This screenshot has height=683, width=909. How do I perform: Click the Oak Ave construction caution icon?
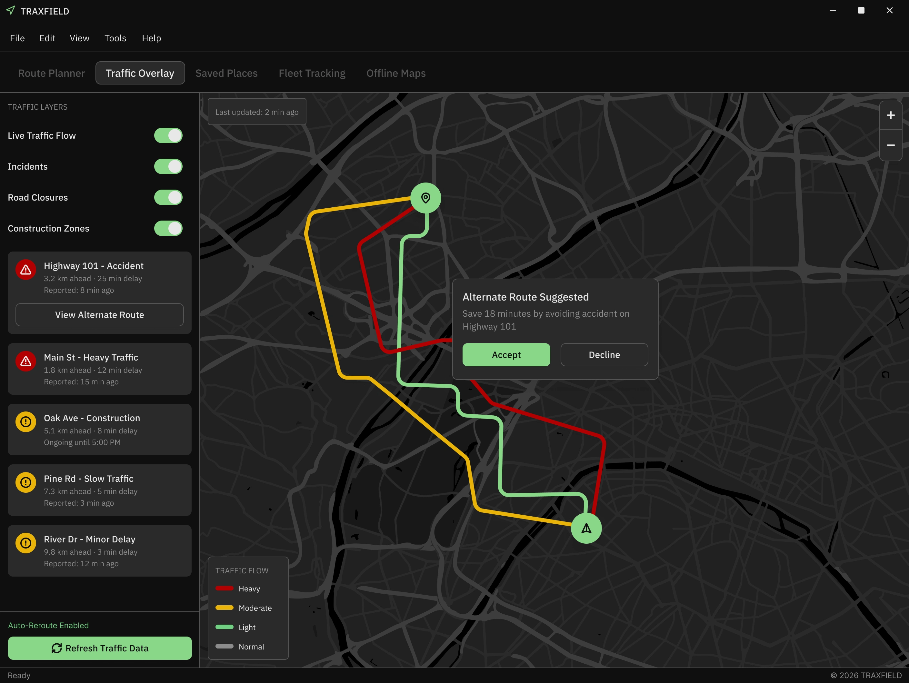point(26,422)
